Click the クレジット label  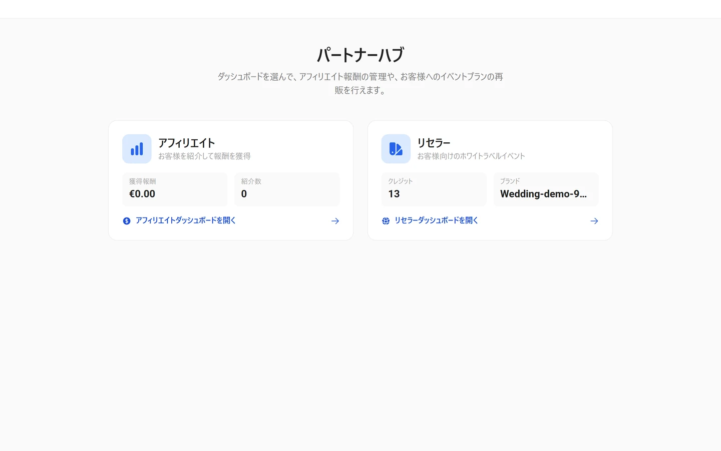pyautogui.click(x=401, y=181)
